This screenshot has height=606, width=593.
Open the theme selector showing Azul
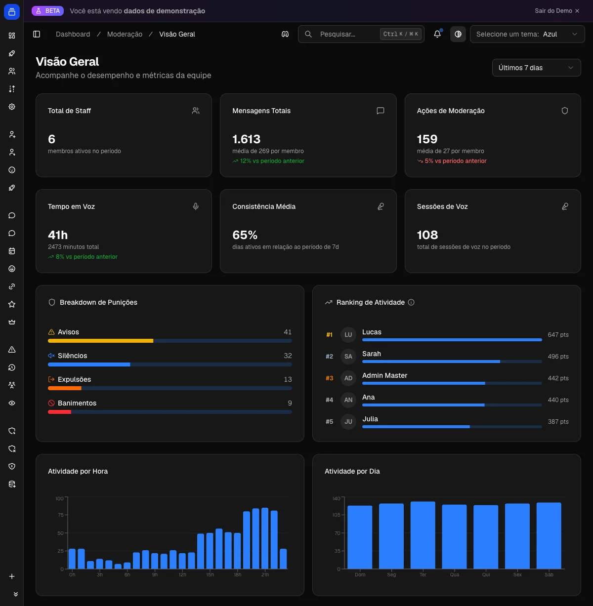tap(527, 34)
